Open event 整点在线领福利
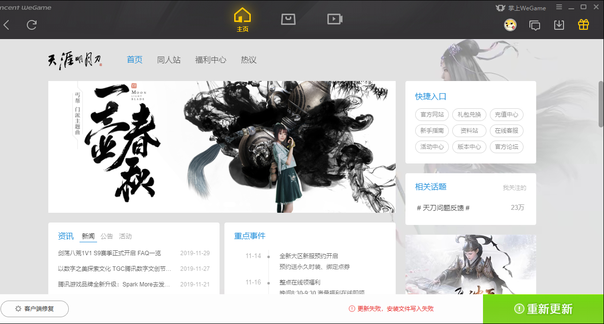 pyautogui.click(x=300, y=282)
